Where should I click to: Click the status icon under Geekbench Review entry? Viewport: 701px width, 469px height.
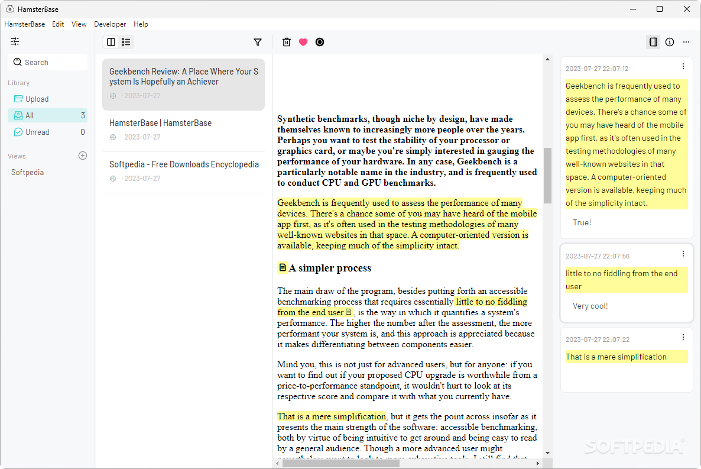pyautogui.click(x=113, y=96)
